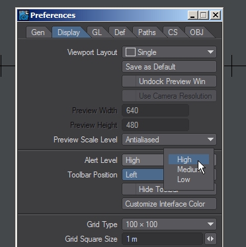Choose Low in the Alert Level menu
This screenshot has height=247, width=246.
coord(188,179)
